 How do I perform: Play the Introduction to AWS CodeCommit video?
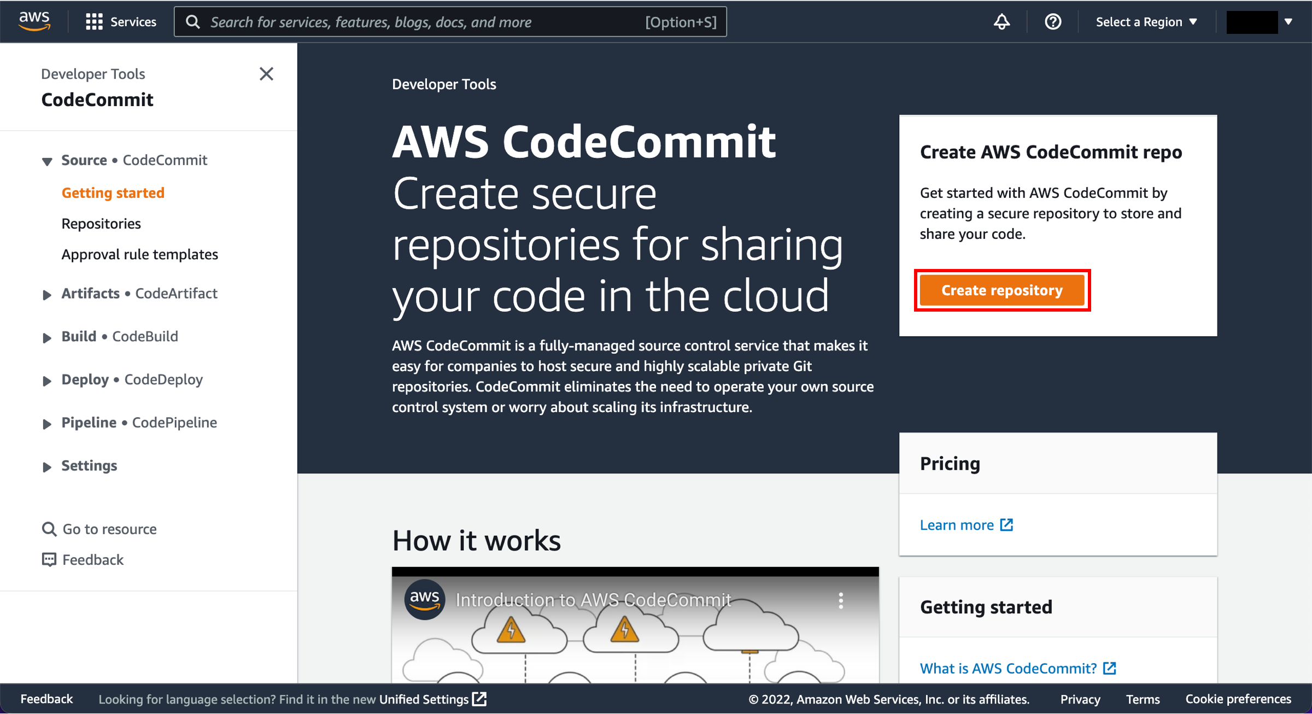tap(635, 626)
